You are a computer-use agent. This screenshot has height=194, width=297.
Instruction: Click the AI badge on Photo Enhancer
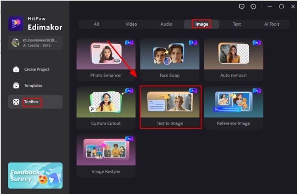(x=129, y=42)
